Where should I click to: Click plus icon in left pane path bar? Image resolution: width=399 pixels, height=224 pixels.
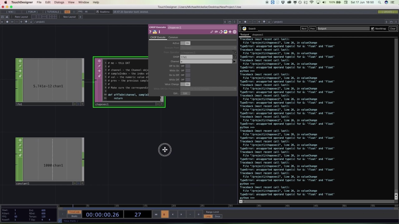(22, 22)
